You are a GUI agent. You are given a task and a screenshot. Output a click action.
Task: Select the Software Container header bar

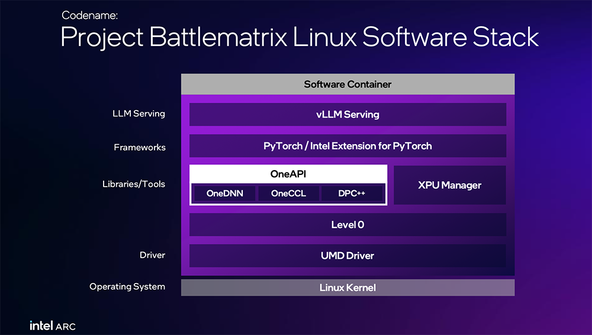coord(348,84)
